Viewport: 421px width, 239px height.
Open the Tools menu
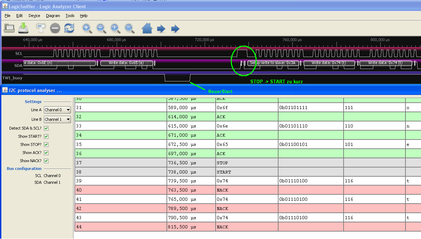(x=70, y=16)
